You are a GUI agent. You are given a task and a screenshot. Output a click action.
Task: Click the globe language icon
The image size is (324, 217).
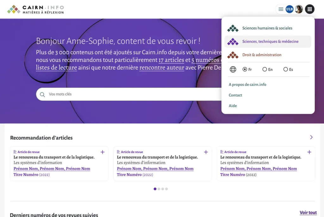pyautogui.click(x=233, y=69)
